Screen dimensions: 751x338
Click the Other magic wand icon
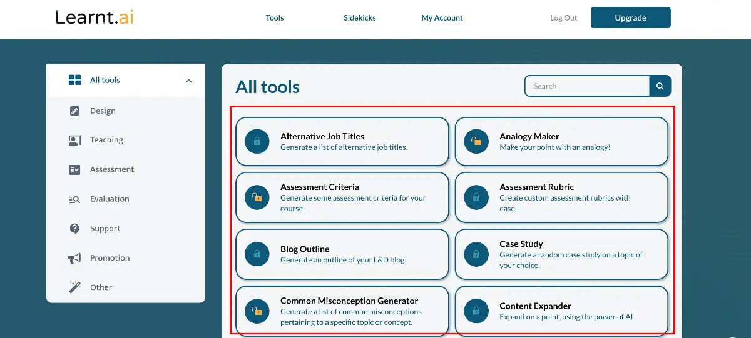coord(75,287)
